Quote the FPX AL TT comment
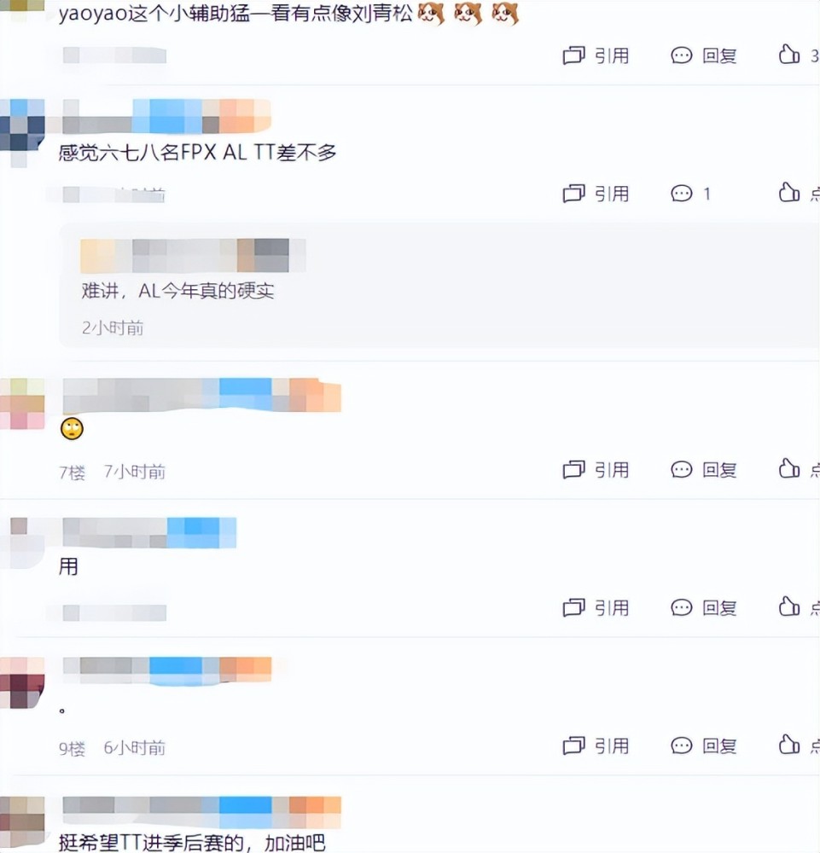Image resolution: width=820 pixels, height=853 pixels. pyautogui.click(x=596, y=193)
